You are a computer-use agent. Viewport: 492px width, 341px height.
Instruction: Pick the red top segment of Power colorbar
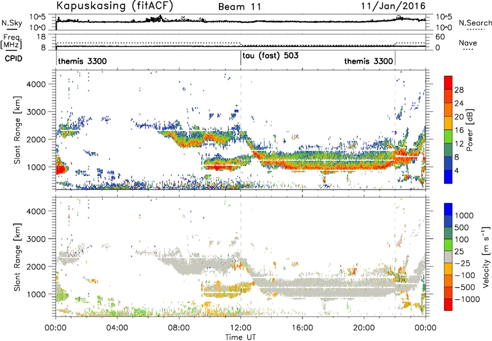tap(448, 83)
